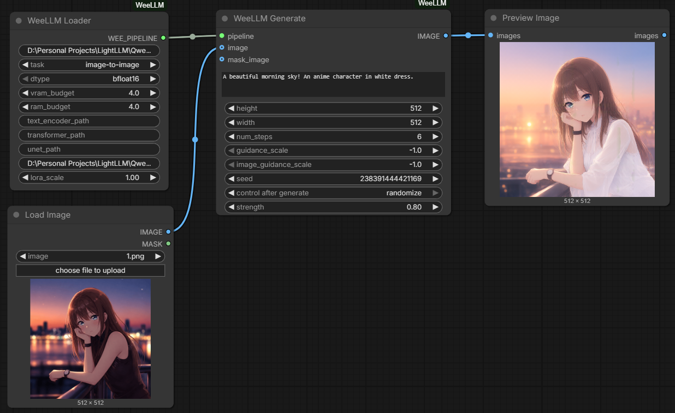675x413 pixels.
Task: Increase vram_budget with its right arrow
Action: (x=153, y=93)
